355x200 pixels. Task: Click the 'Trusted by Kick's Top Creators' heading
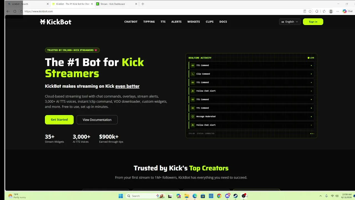point(181,168)
